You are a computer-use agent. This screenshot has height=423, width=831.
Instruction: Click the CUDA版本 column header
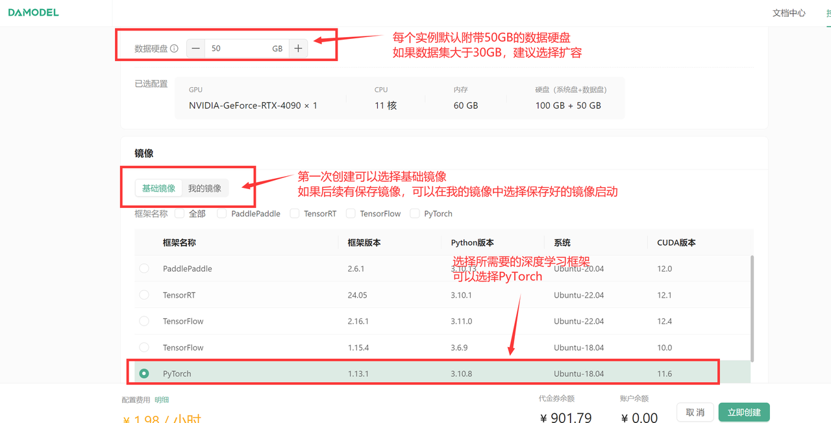coord(676,242)
